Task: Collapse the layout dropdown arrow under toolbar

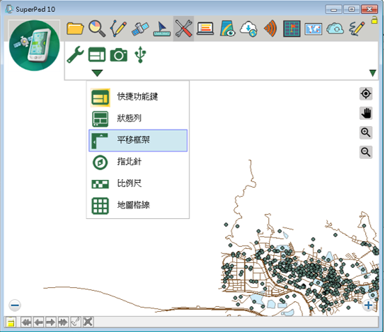Action: [x=98, y=73]
